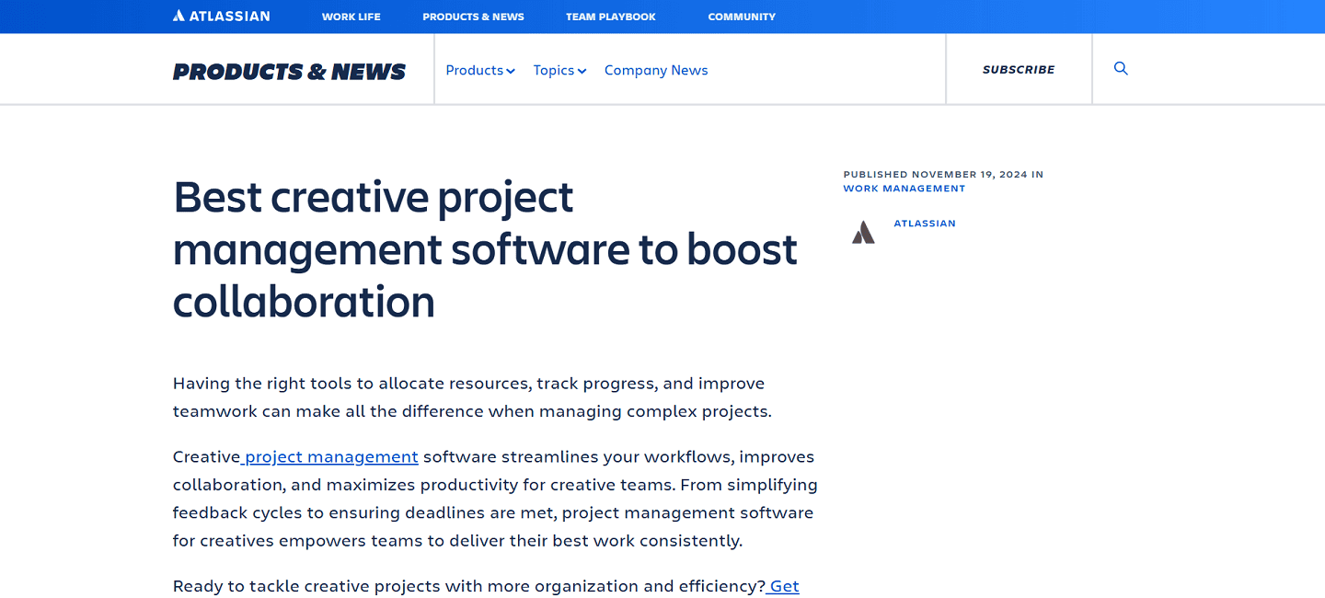Click the Atlassian author avatar logo
The image size is (1325, 598).
click(x=863, y=232)
